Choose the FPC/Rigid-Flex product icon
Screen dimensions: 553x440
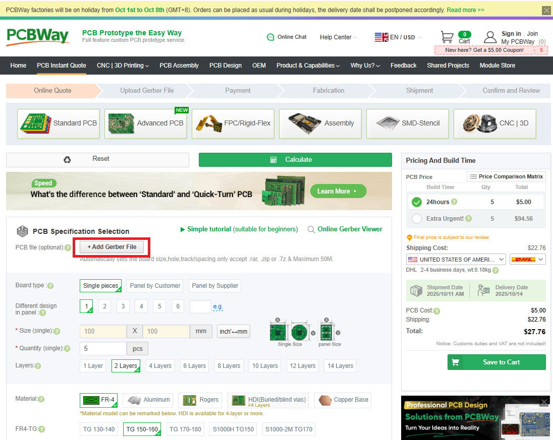tap(208, 123)
